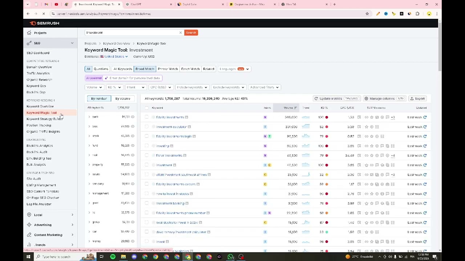This screenshot has width=465, height=261.
Task: Click the Semrush logo
Action: tap(44, 23)
